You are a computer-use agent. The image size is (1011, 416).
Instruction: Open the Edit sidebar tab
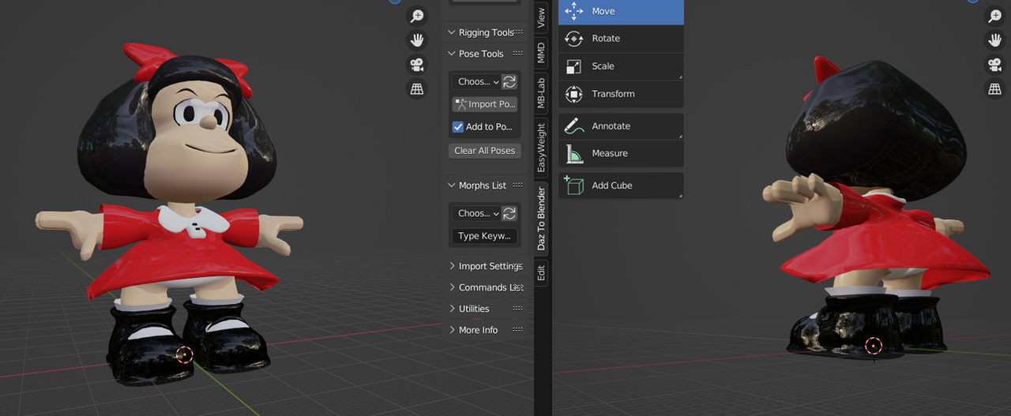[541, 273]
